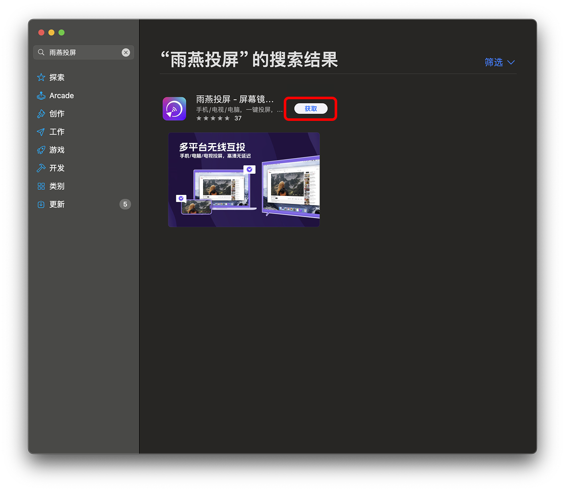
Task: Open the 筛选 (Filter) dropdown
Action: tap(494, 62)
